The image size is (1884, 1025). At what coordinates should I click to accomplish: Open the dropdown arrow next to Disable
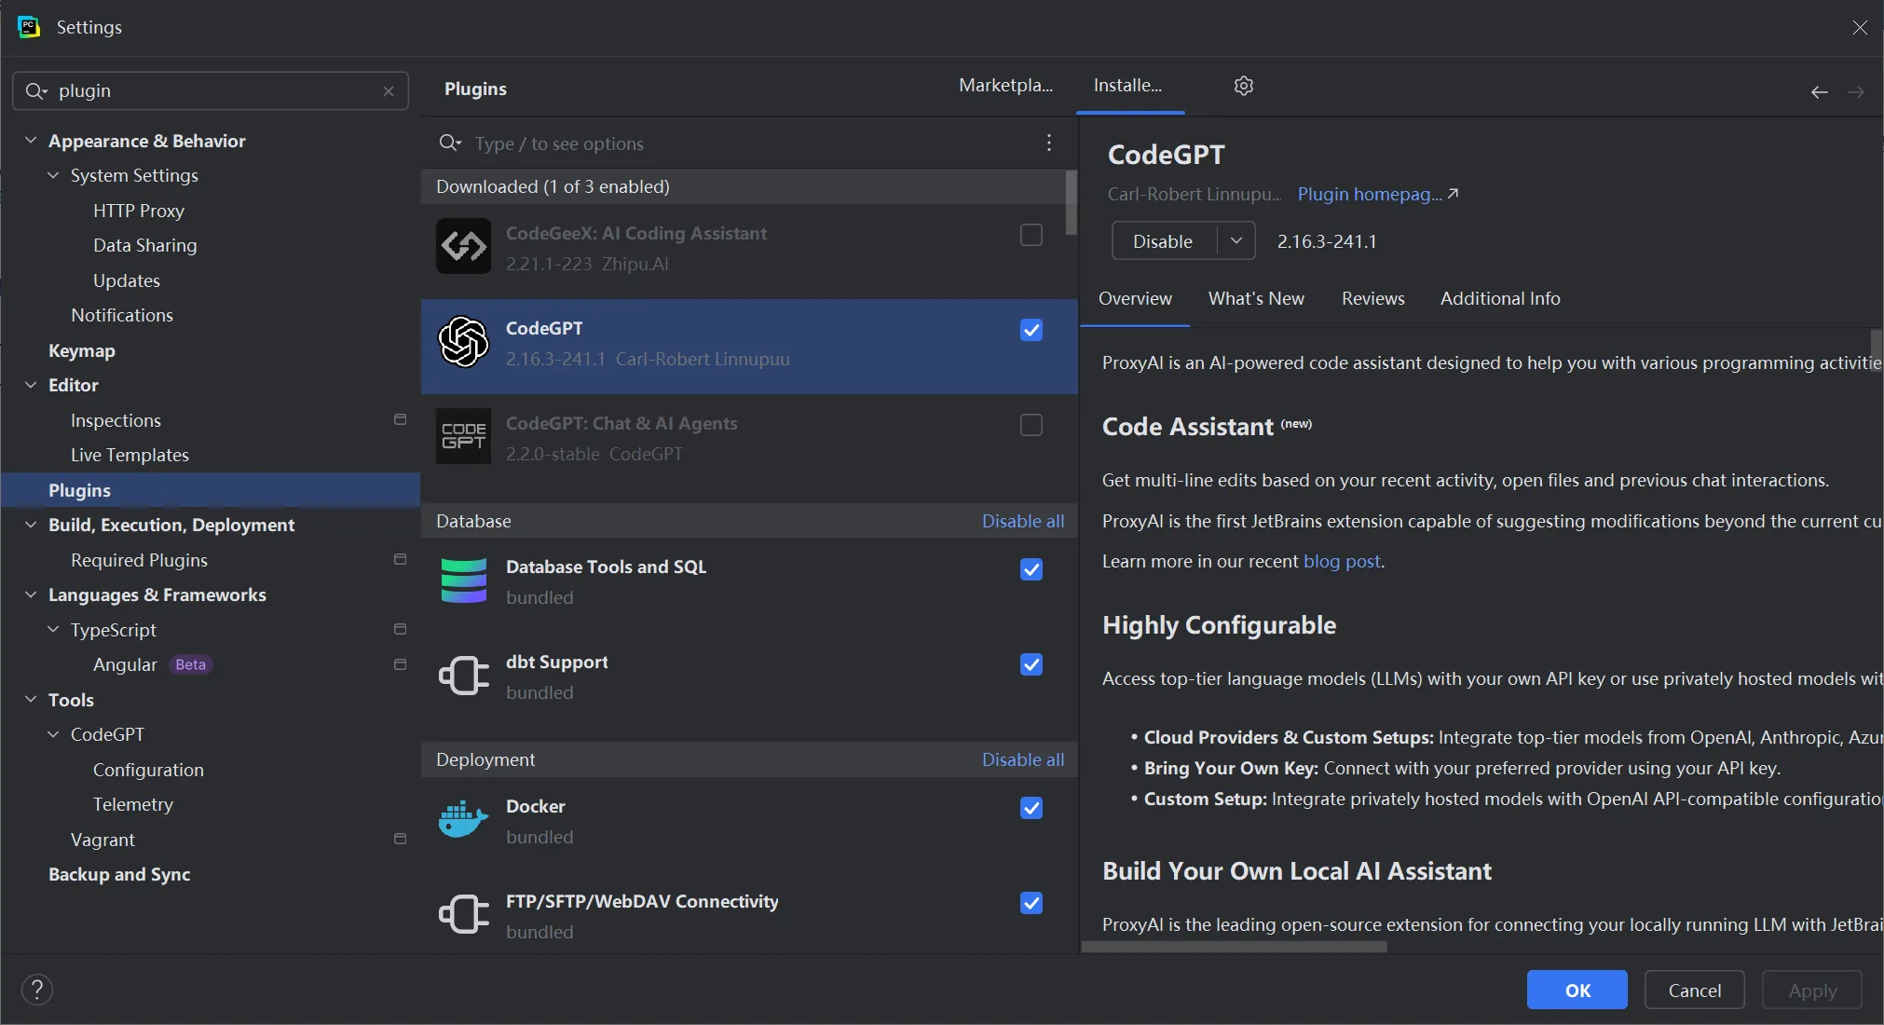point(1236,240)
